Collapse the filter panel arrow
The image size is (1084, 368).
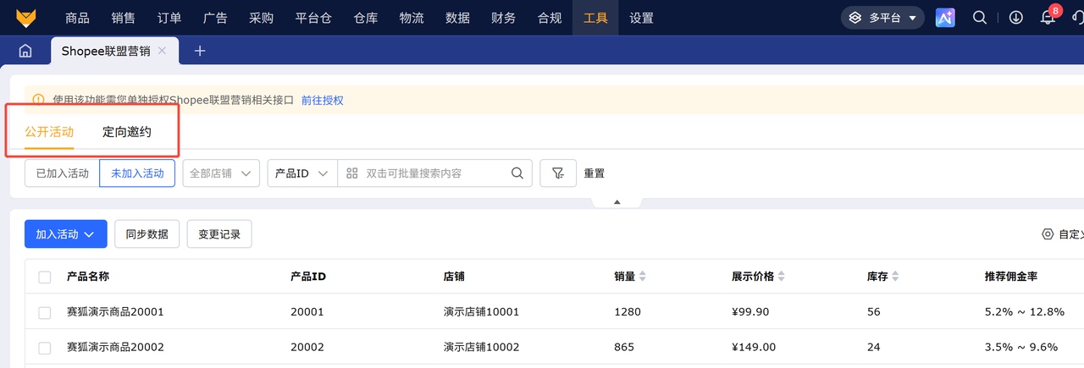point(617,201)
